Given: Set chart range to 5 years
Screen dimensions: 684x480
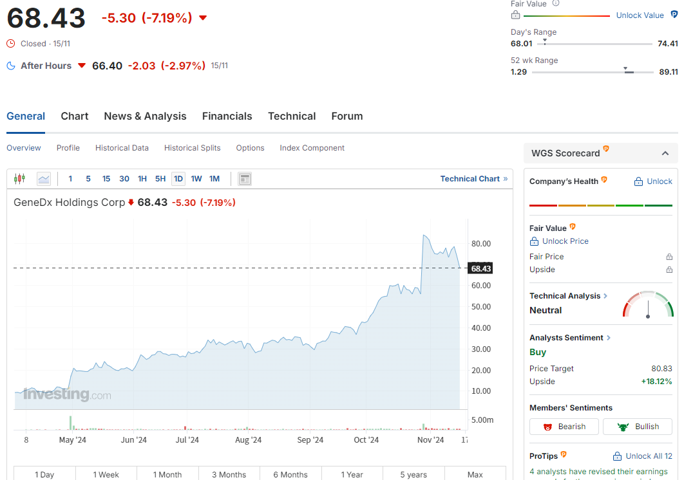Looking at the screenshot, I should pos(413,474).
